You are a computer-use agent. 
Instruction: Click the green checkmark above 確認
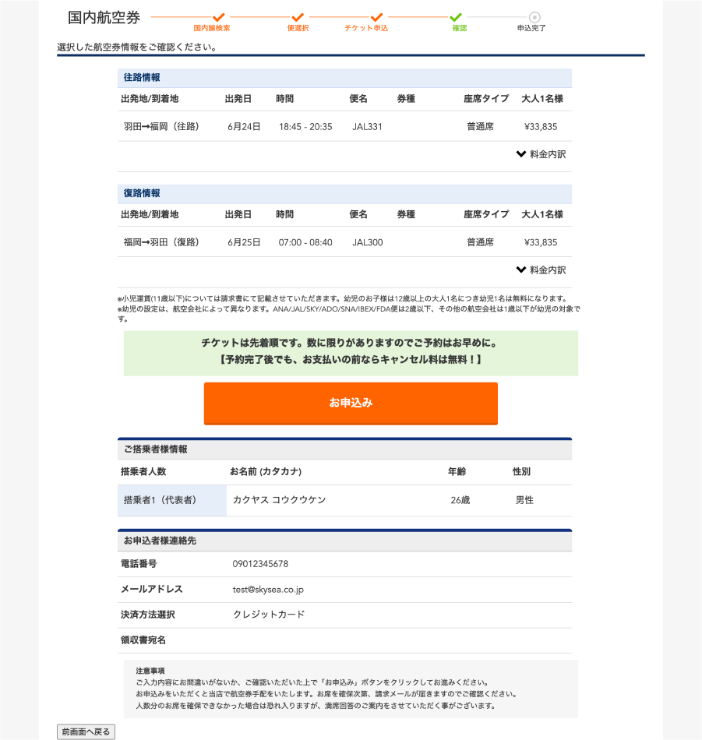(456, 17)
